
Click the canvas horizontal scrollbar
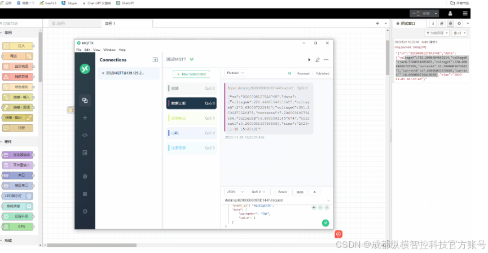(x=92, y=245)
